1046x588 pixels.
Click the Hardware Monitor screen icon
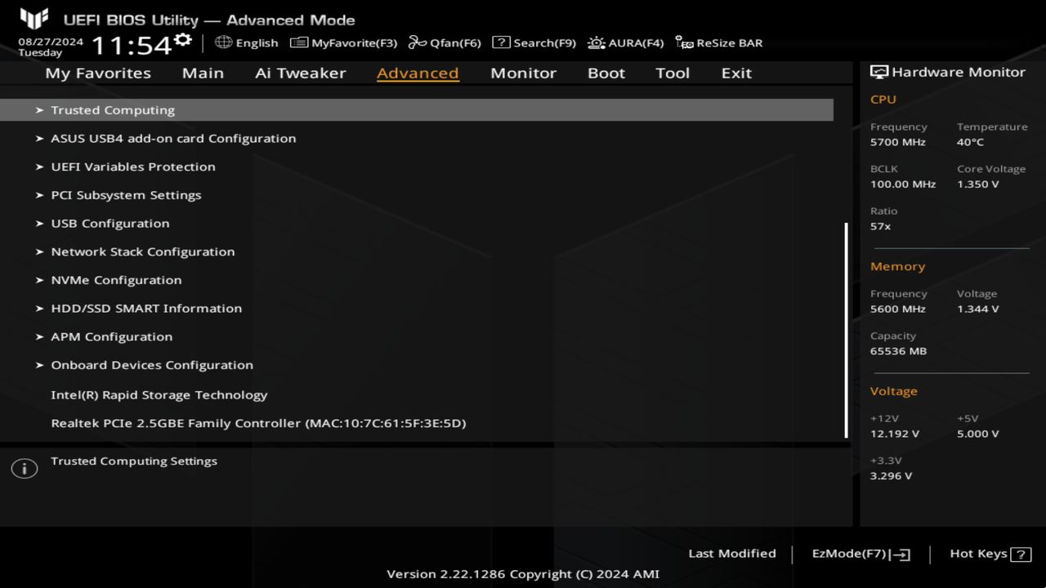tap(879, 72)
